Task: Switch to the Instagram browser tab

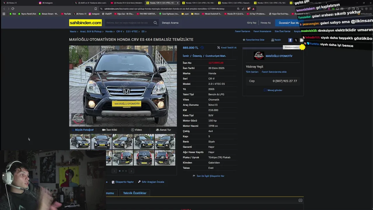Action: (54, 3)
